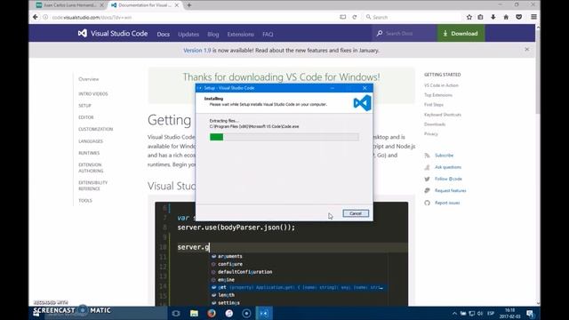Open File Explorer from the taskbar
Screen dimensions: 569x320
tap(194, 313)
